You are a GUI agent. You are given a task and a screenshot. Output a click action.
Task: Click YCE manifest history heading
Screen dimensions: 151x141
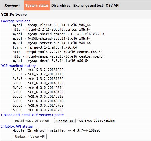click(18, 66)
